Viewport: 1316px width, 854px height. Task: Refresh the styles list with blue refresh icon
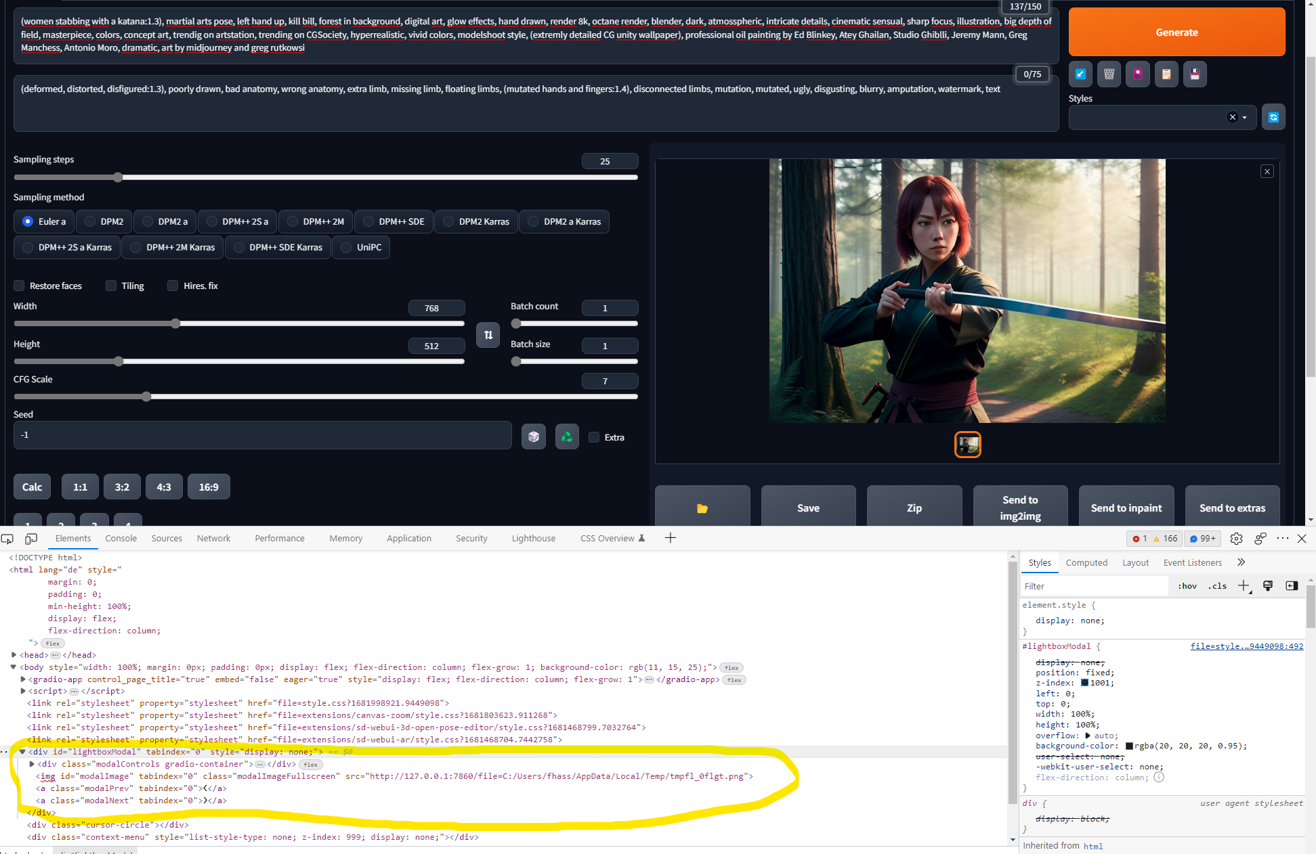click(1273, 116)
